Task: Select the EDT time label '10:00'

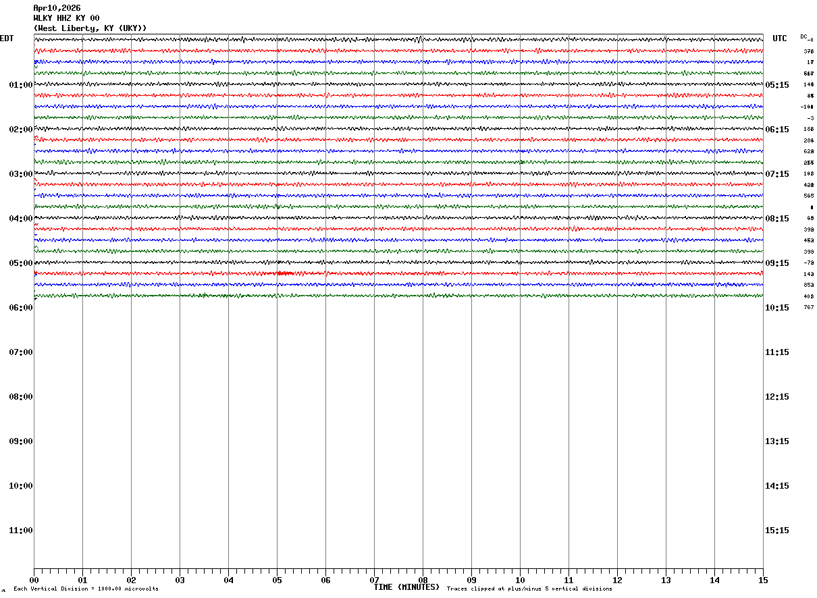Action: pos(21,486)
